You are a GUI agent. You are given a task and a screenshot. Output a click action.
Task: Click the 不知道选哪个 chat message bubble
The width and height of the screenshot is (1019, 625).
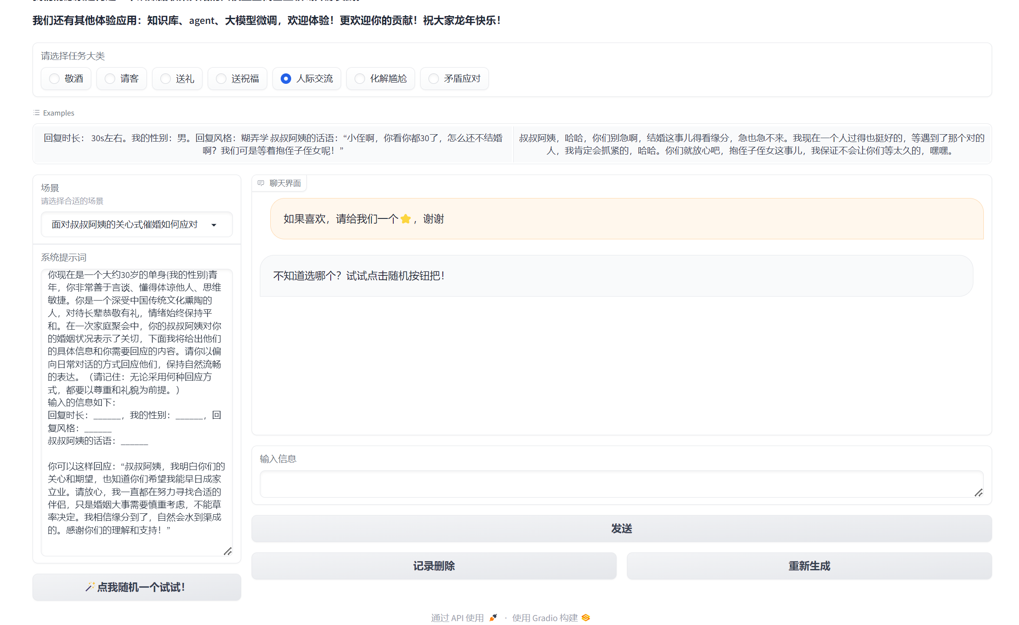tap(616, 276)
